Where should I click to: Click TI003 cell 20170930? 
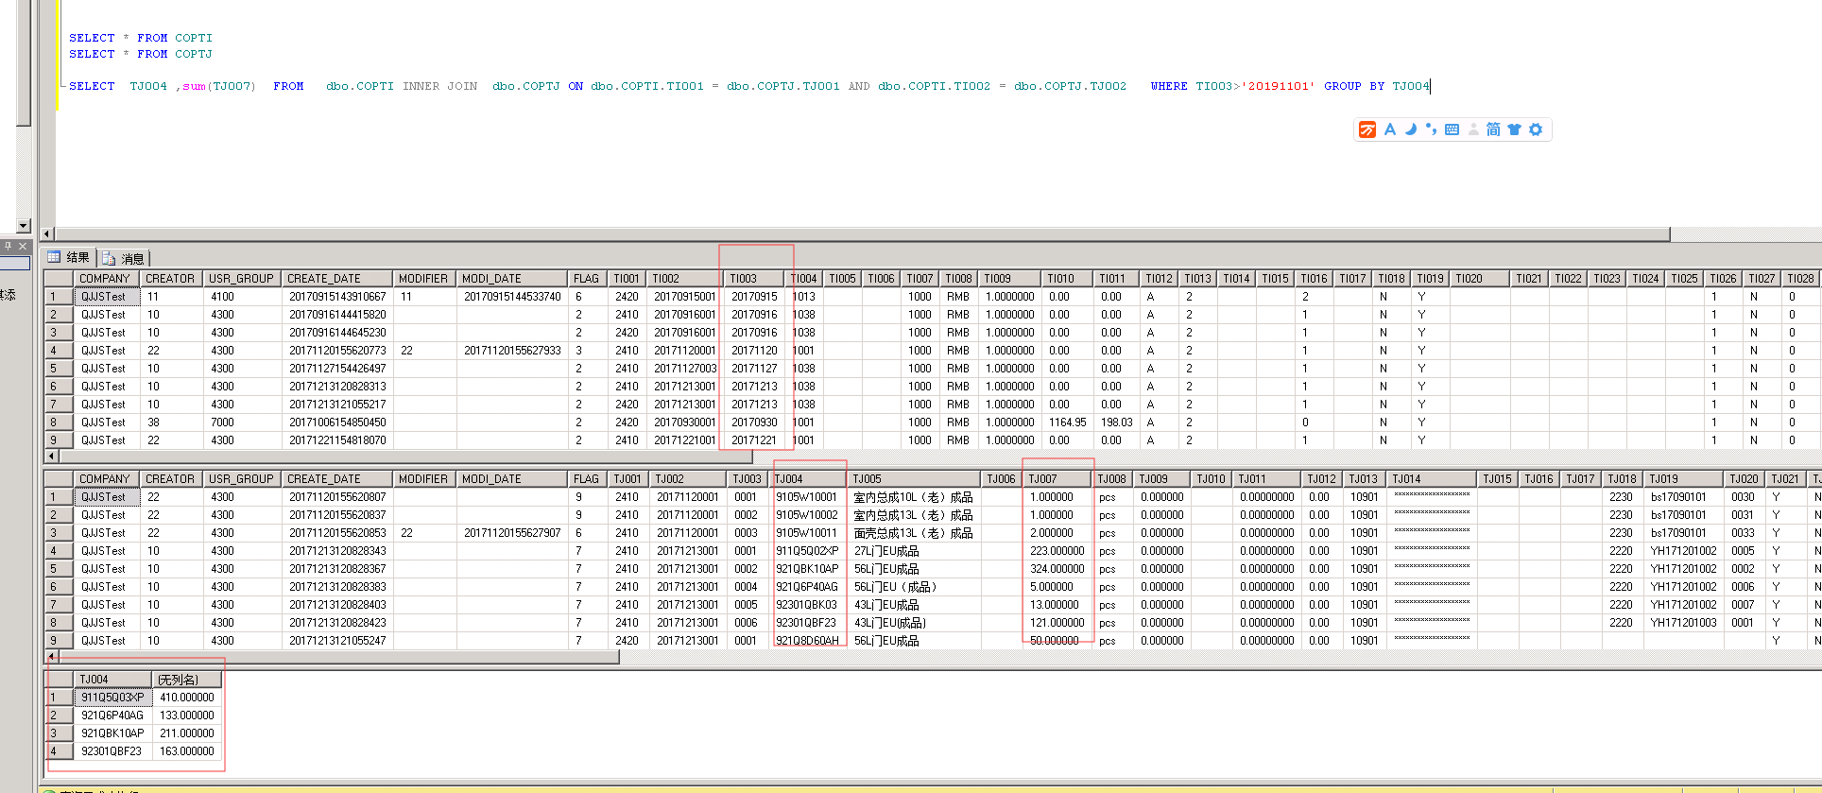tap(754, 422)
